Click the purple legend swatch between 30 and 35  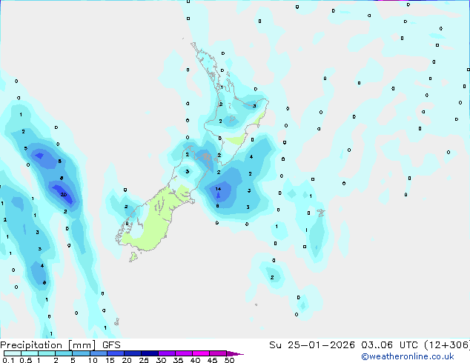coord(166,353)
